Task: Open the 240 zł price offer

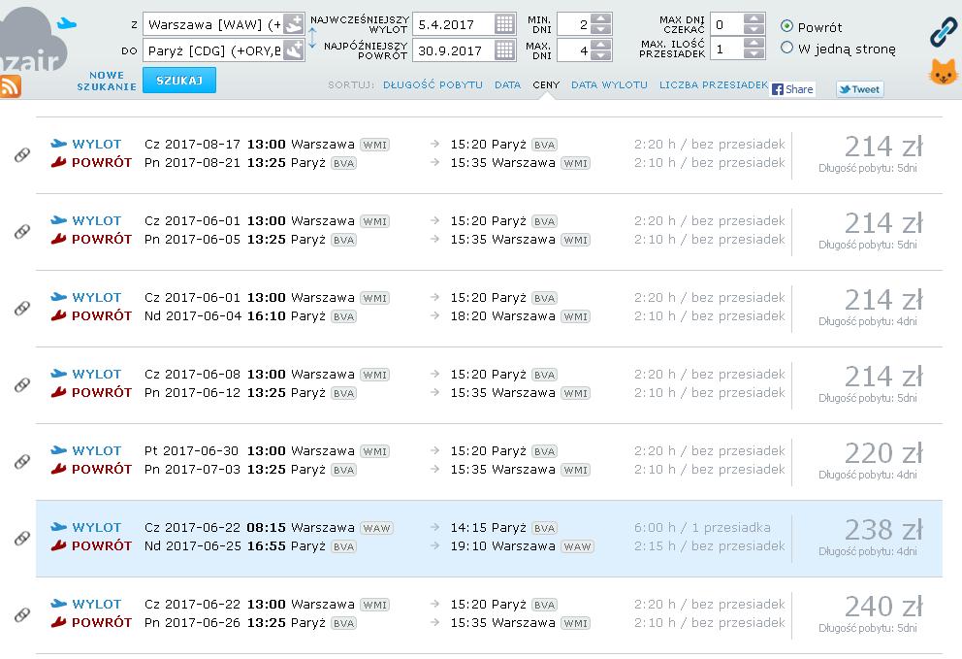Action: click(883, 607)
